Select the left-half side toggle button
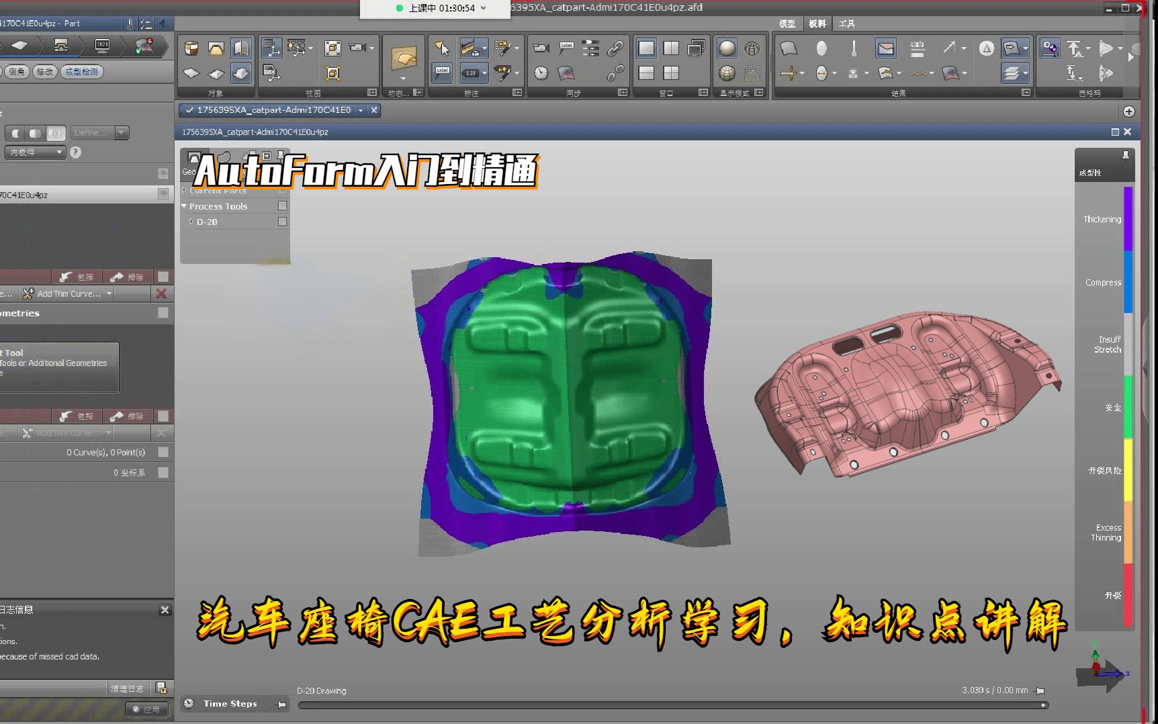This screenshot has width=1158, height=724. point(15,133)
